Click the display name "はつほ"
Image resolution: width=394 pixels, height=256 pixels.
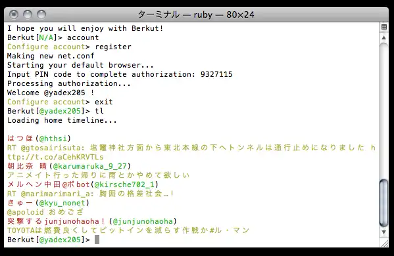click(20, 139)
